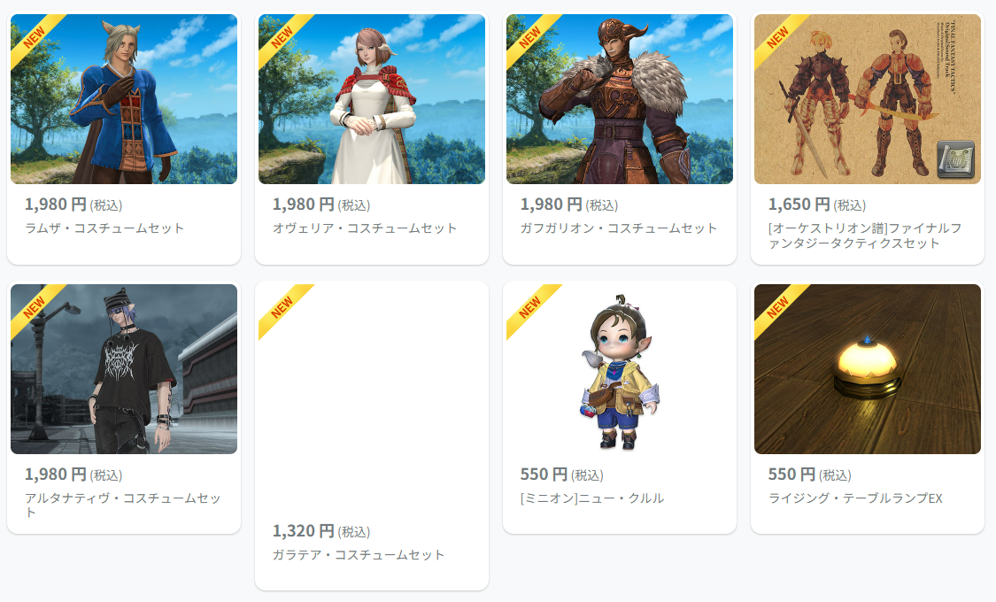Open the Final Fantasy Tactics orchestrion artwork
996x602 pixels.
(867, 99)
